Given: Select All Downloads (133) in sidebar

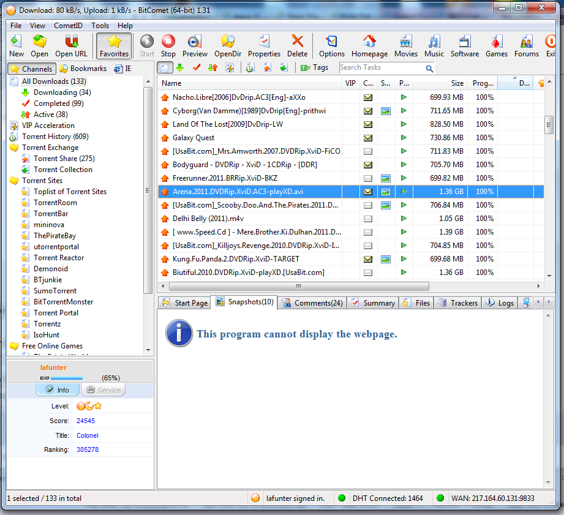Looking at the screenshot, I should click(54, 81).
